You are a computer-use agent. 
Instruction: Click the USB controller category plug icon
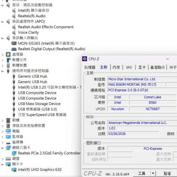point(8,71)
